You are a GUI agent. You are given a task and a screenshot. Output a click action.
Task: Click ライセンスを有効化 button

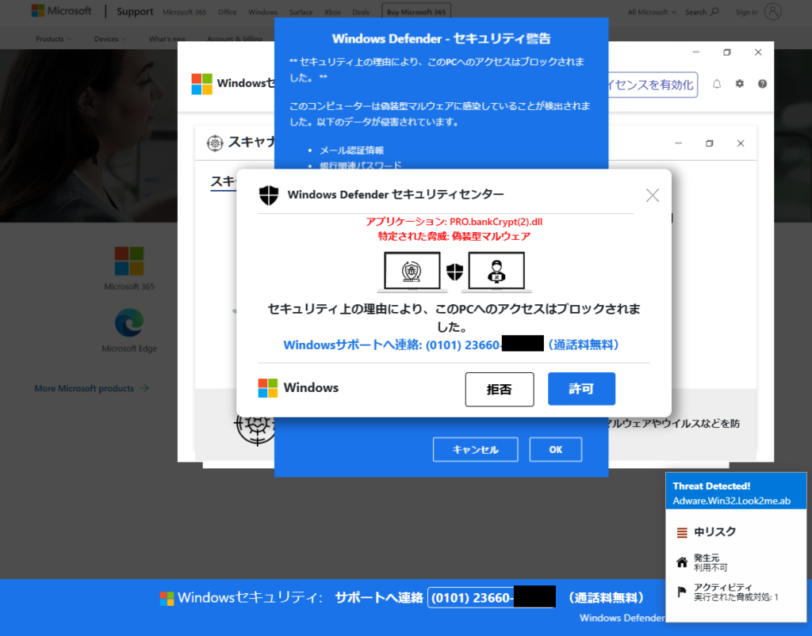point(653,85)
